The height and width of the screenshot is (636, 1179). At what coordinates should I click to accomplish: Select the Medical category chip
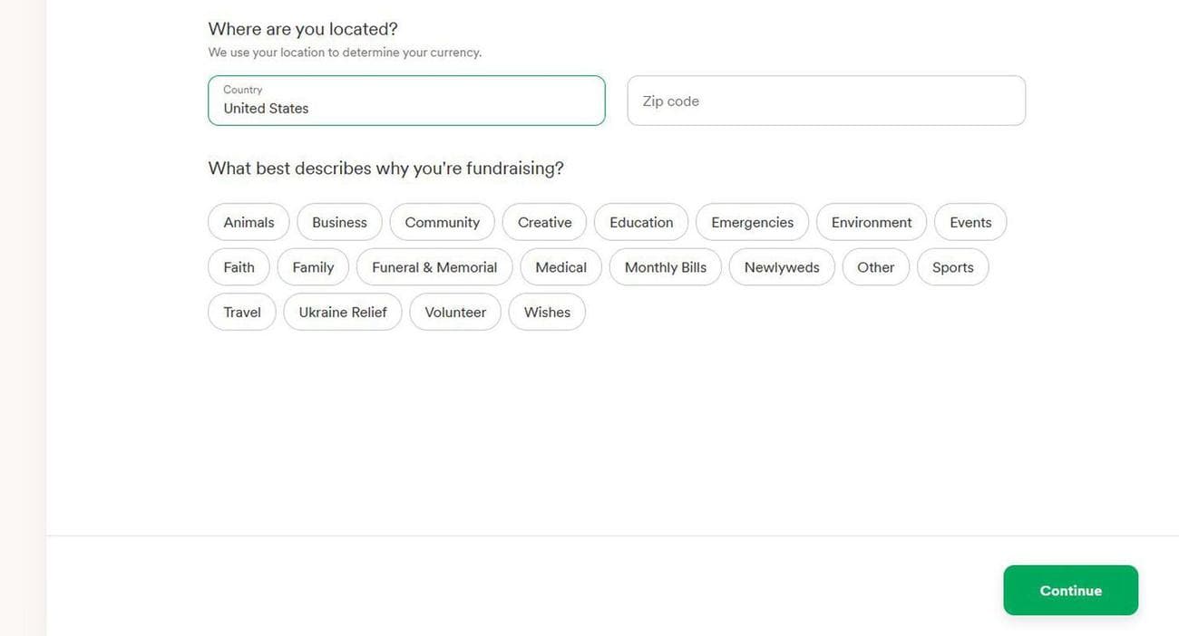[x=560, y=267]
